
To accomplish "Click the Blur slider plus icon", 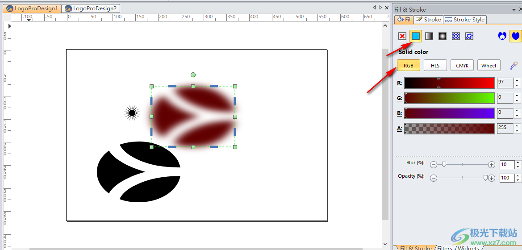I will tap(491, 164).
